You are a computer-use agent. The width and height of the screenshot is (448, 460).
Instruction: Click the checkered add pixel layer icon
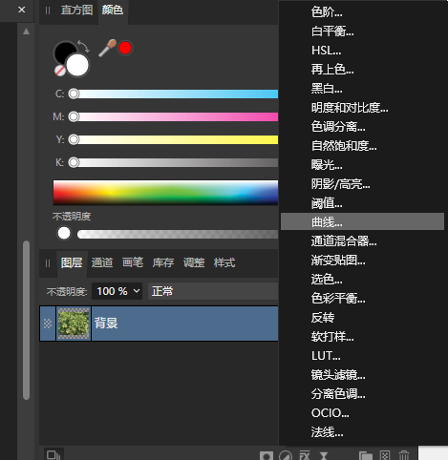tap(385, 455)
